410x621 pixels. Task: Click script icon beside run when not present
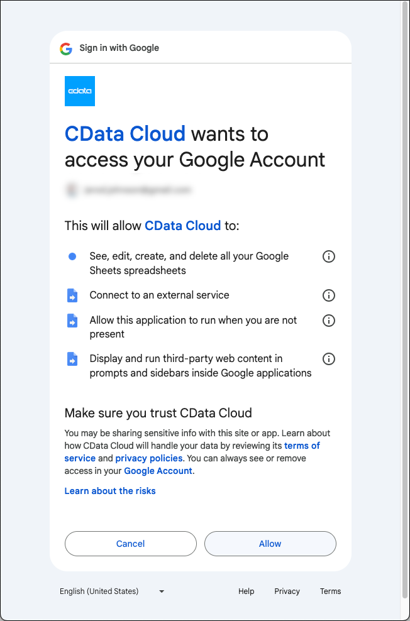[72, 321]
